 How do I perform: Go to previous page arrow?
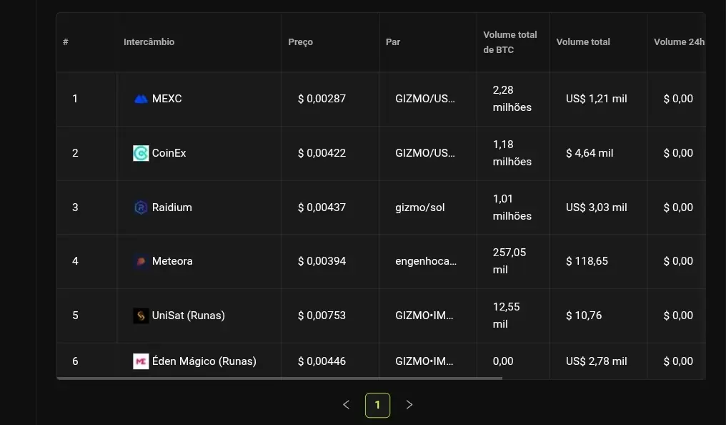[x=346, y=404]
